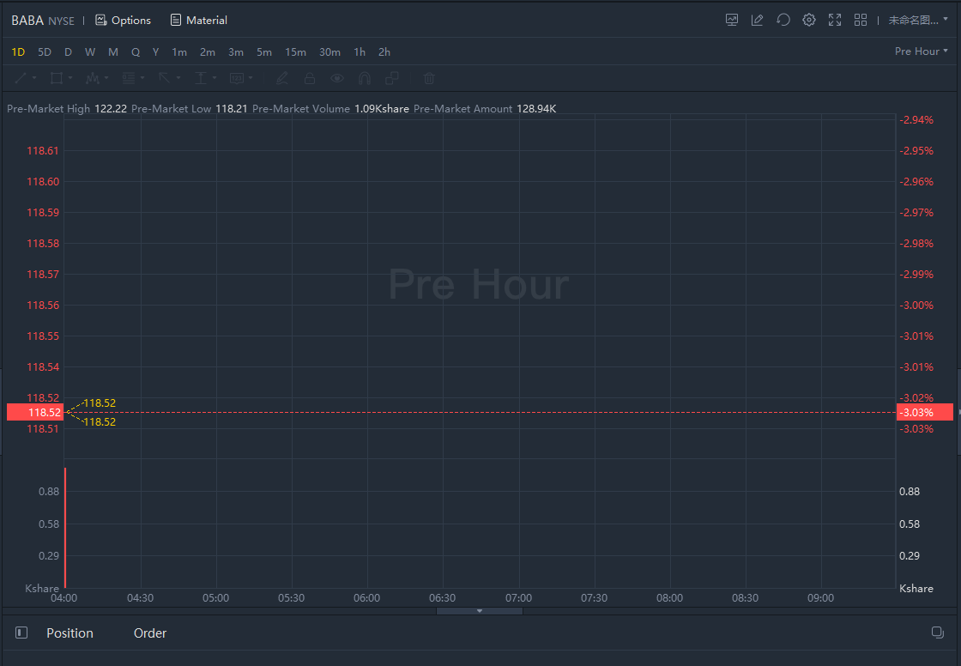Delete drawings with the trash icon
Image resolution: width=961 pixels, height=666 pixels.
[429, 78]
